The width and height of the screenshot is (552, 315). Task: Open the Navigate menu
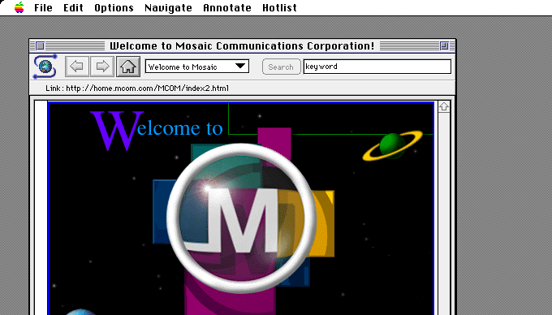[x=168, y=8]
